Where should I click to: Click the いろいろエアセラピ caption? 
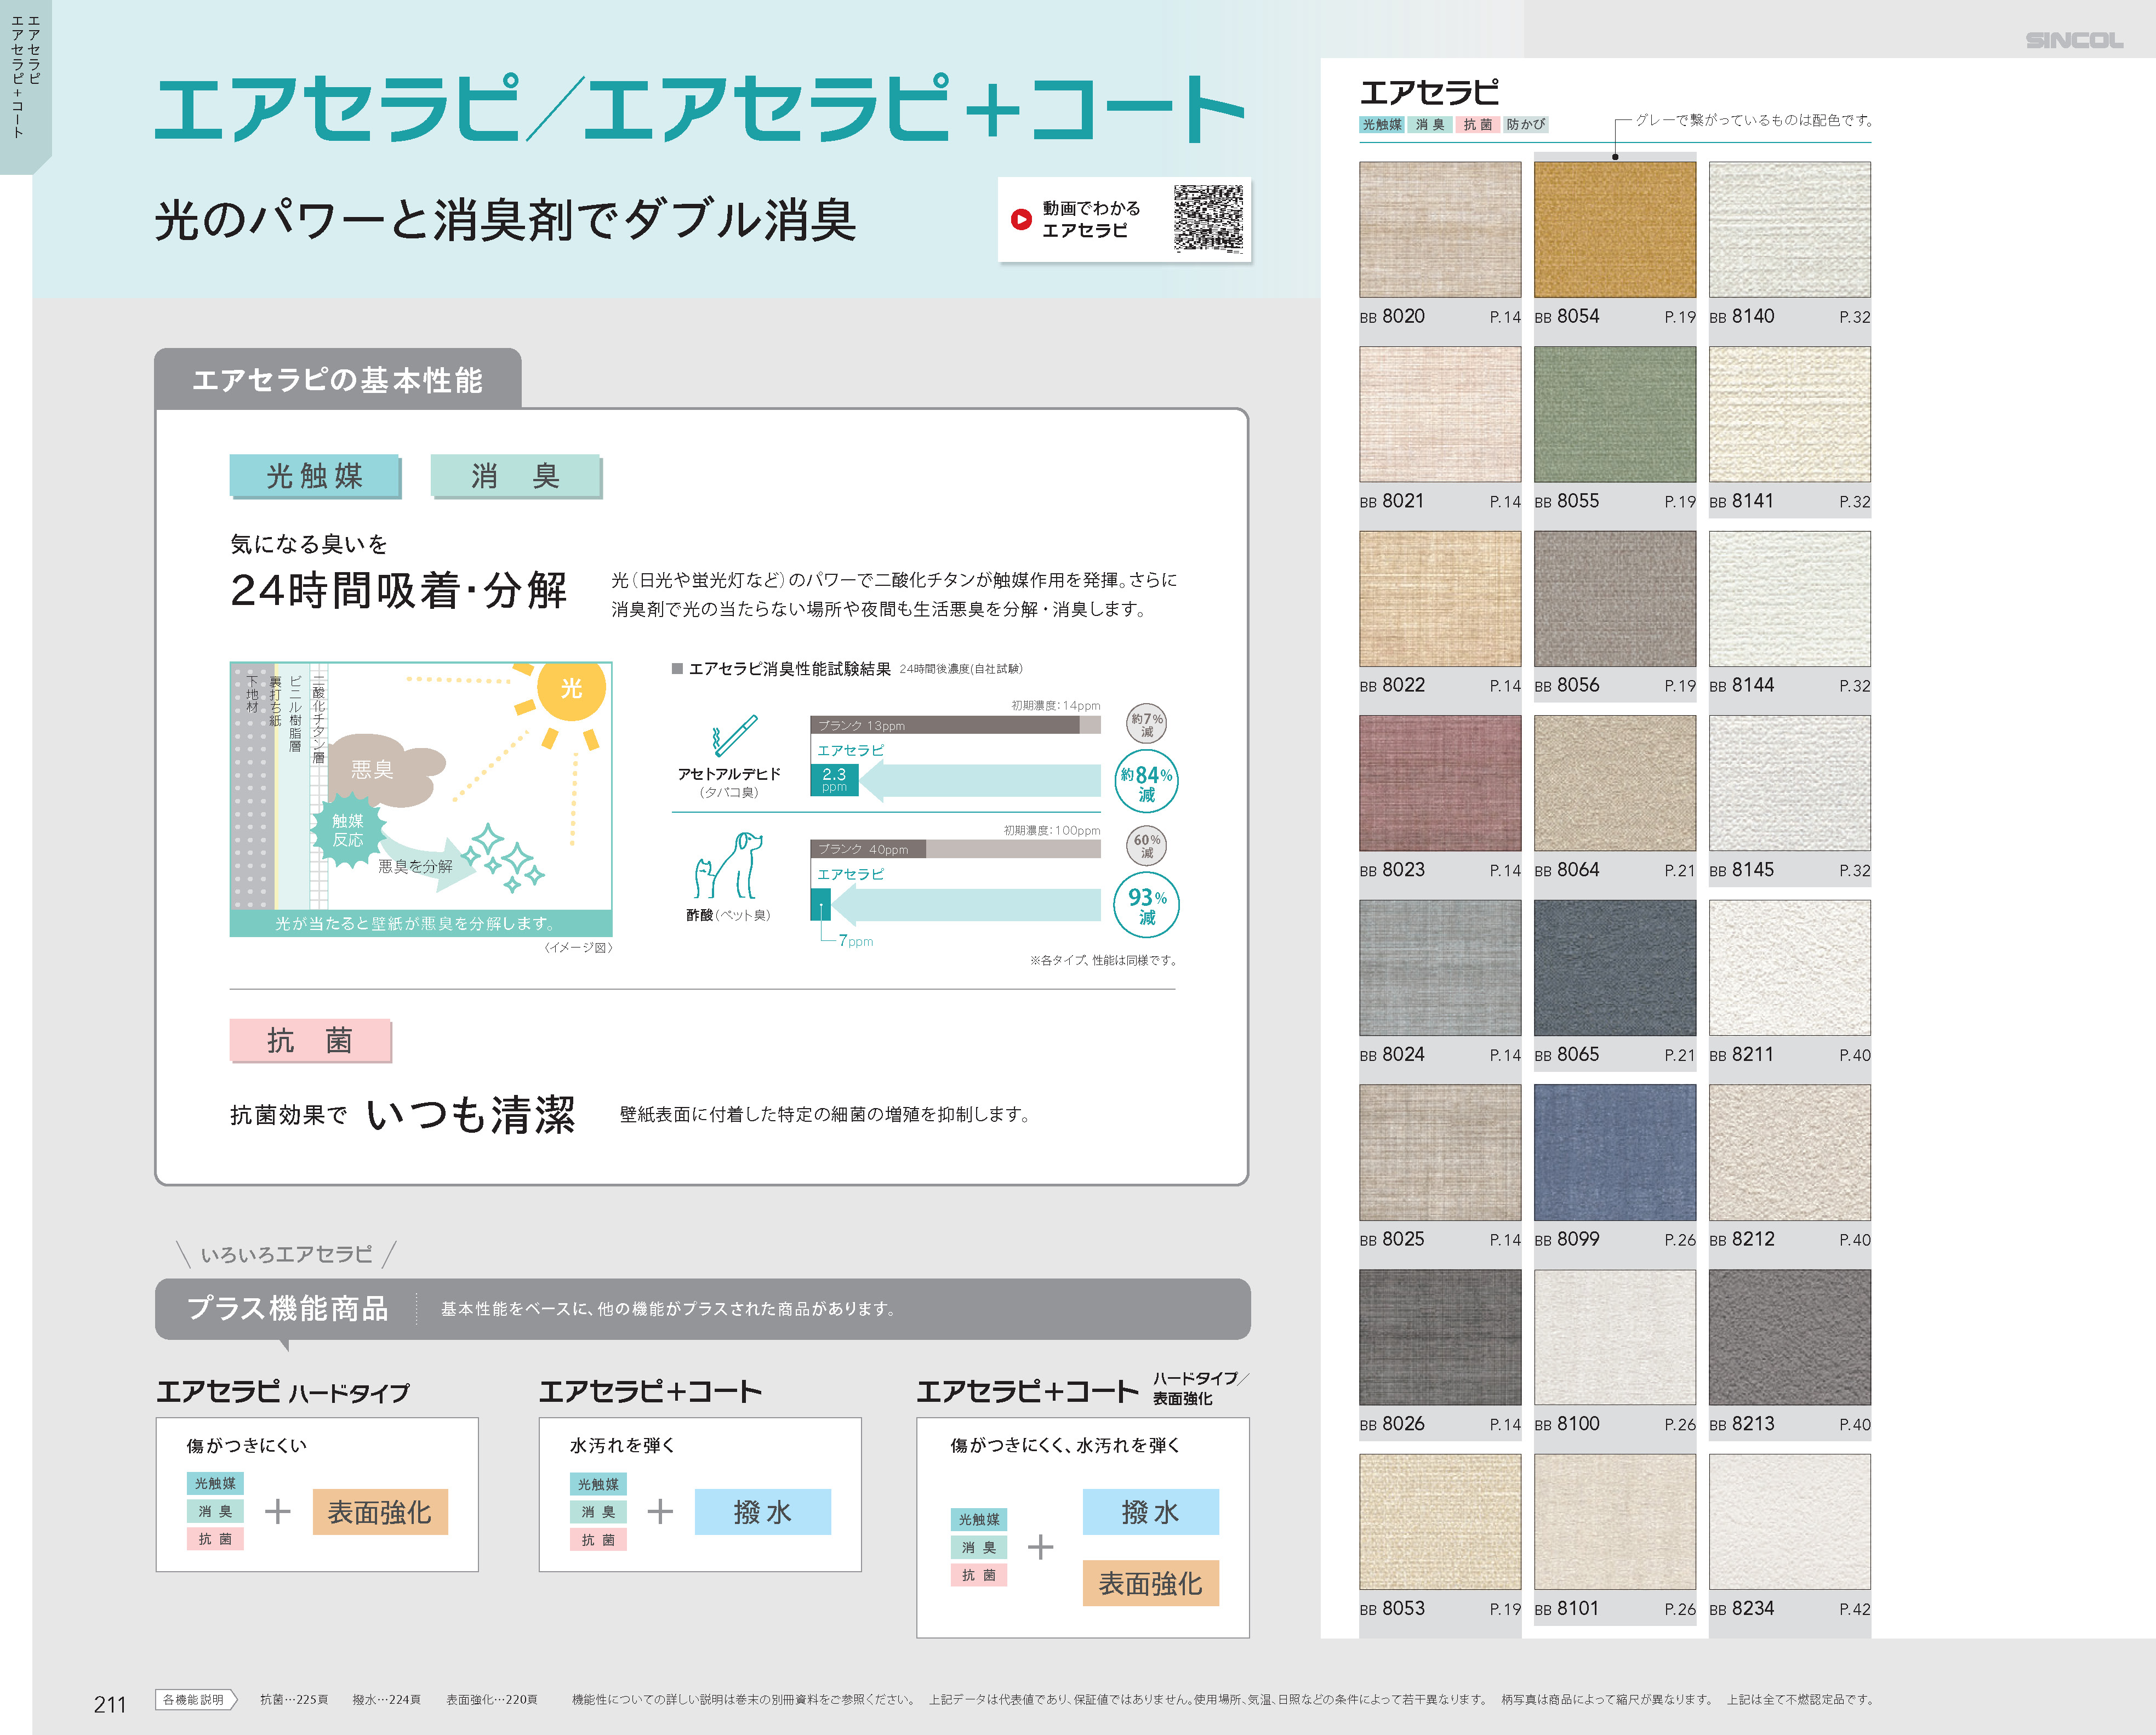tap(286, 1254)
